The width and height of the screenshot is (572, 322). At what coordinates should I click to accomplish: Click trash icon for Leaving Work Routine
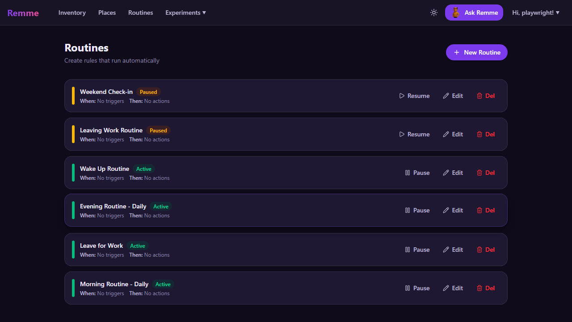pos(479,134)
